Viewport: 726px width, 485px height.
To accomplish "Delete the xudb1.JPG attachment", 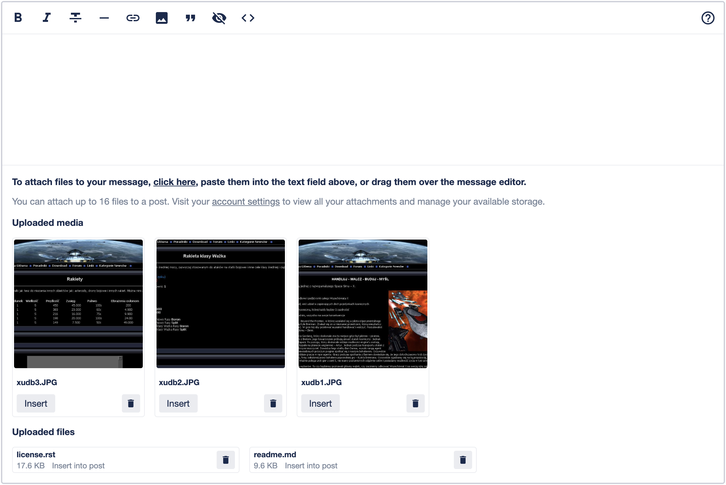I will coord(415,404).
